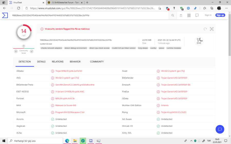Click the TUR keyboard language indicator

click(x=209, y=141)
